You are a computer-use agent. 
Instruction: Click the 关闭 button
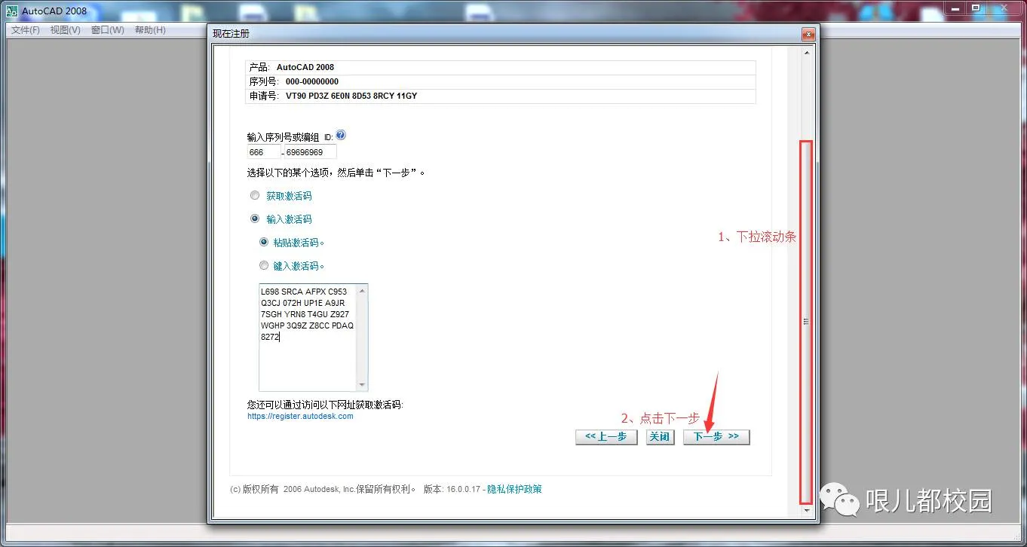point(660,437)
